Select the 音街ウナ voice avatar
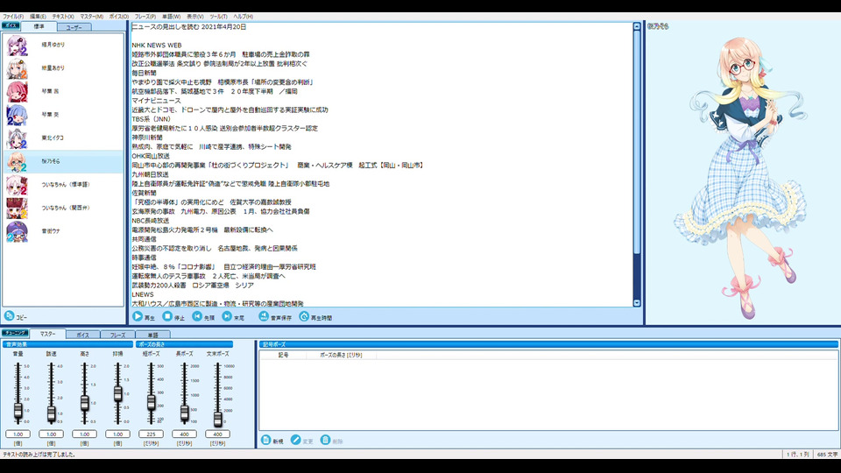The image size is (841, 473). (17, 231)
